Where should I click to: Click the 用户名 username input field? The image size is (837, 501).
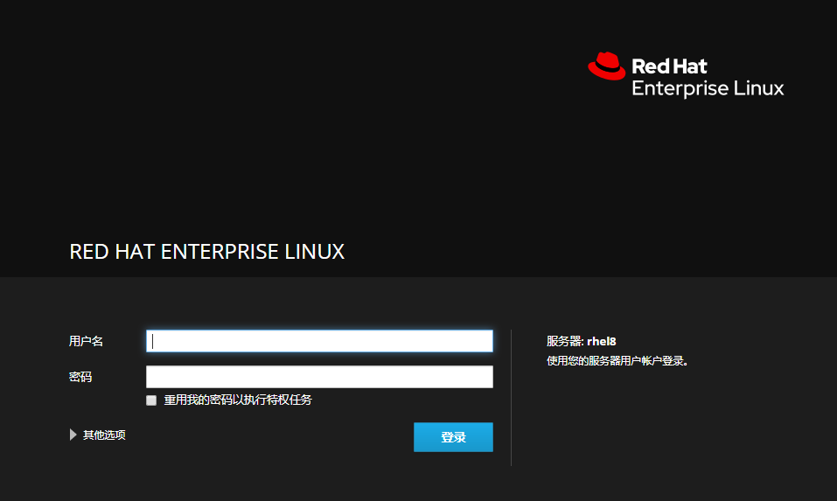coord(319,341)
